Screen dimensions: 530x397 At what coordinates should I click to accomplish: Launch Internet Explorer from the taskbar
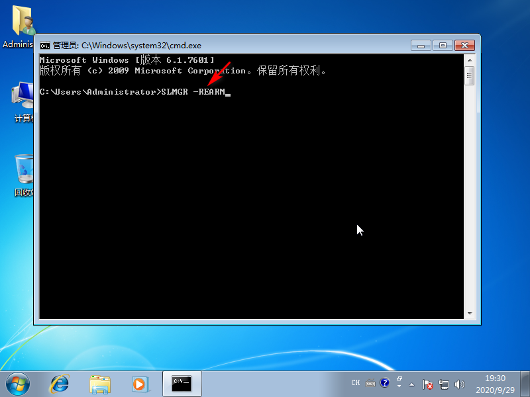point(60,383)
